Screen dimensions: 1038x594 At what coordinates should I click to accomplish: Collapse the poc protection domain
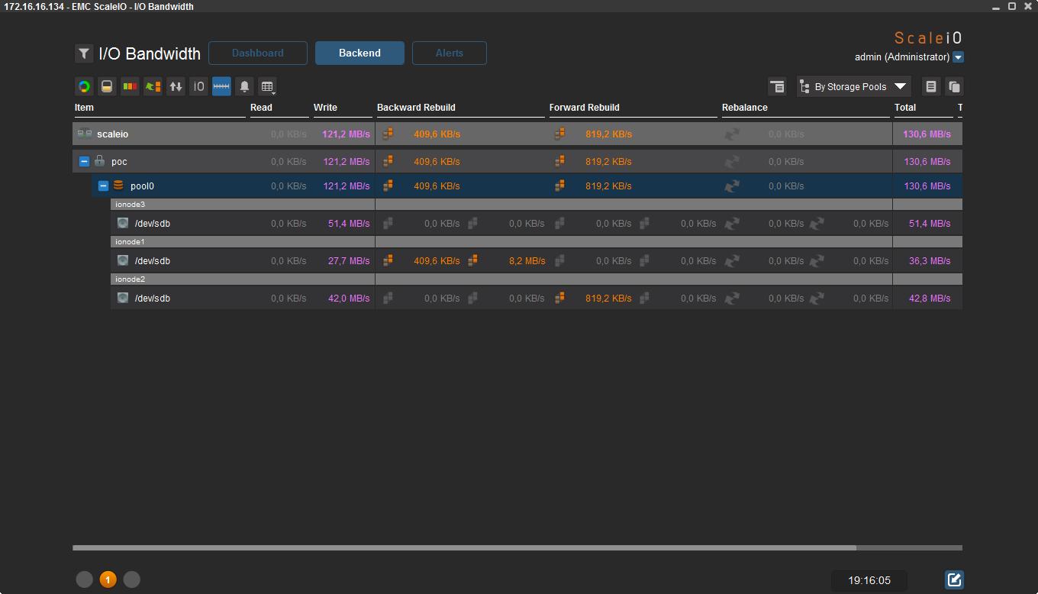click(x=84, y=161)
